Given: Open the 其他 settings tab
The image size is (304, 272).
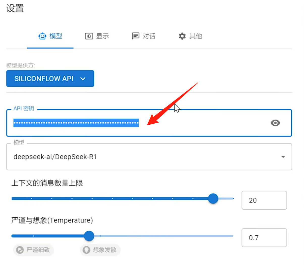Looking at the screenshot, I should pyautogui.click(x=190, y=36).
